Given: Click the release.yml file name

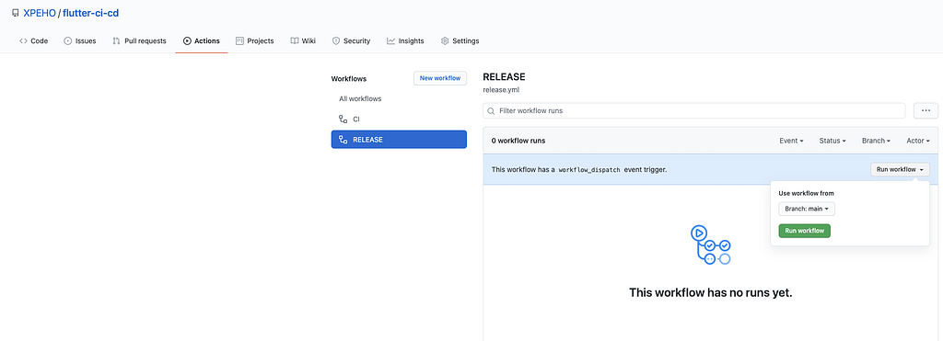Looking at the screenshot, I should click(500, 90).
